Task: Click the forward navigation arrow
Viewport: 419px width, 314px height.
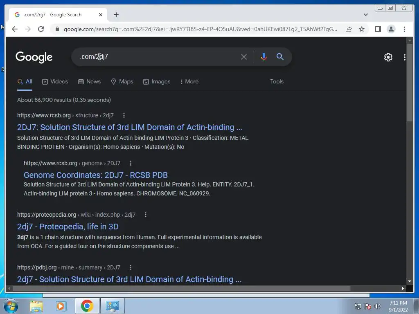Action: (28, 29)
